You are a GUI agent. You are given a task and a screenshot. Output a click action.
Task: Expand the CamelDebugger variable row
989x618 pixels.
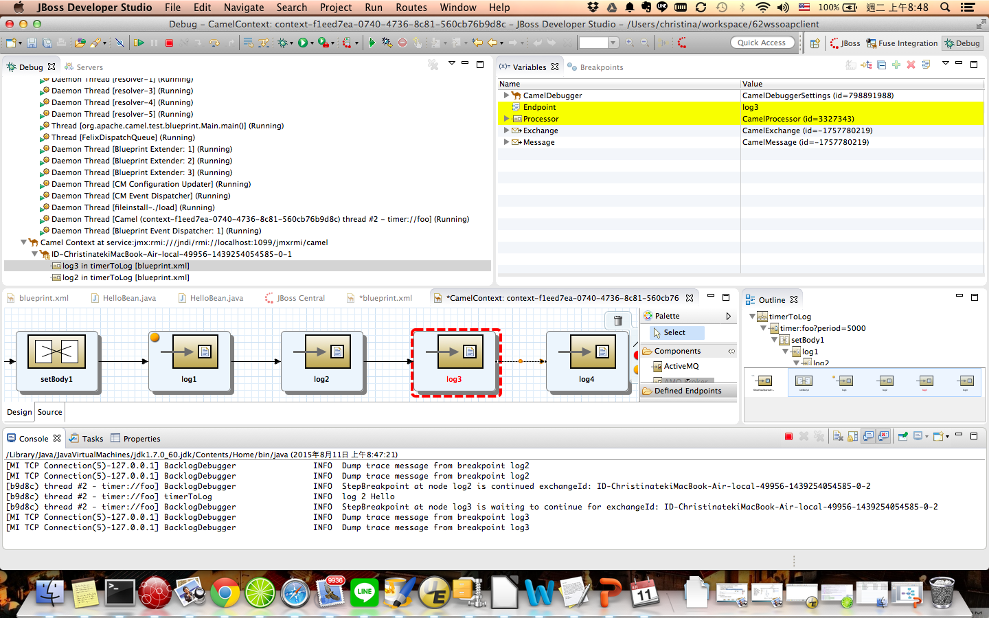pyautogui.click(x=506, y=95)
